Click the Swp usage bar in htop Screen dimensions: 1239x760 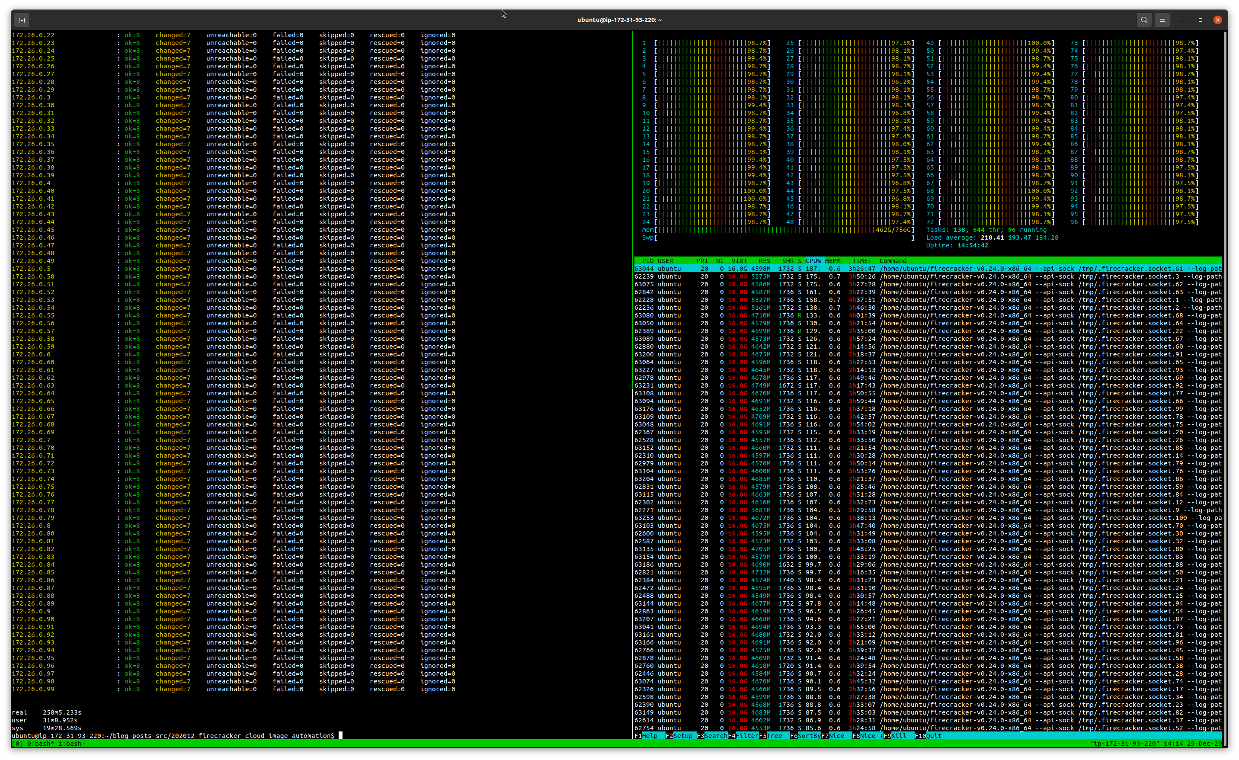pos(778,237)
